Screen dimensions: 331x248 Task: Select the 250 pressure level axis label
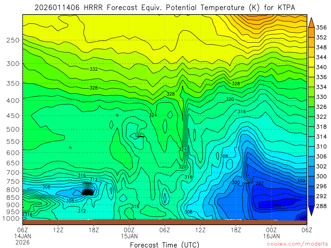click(13, 40)
